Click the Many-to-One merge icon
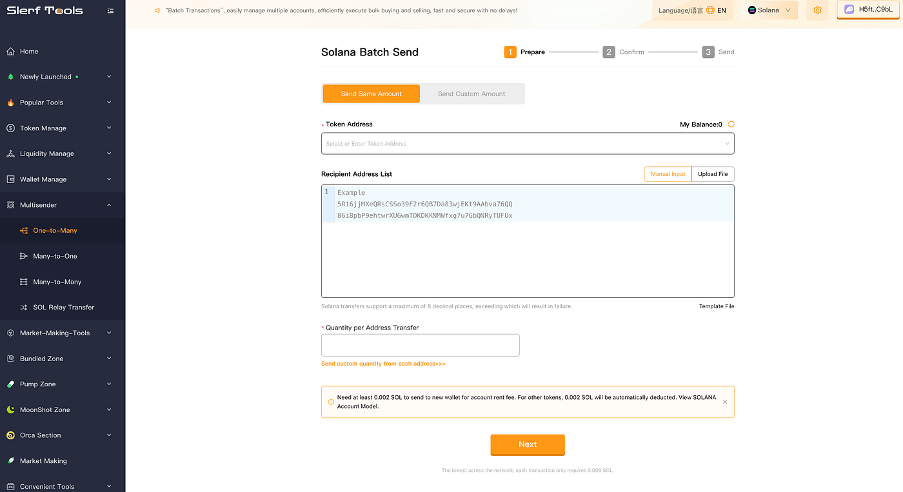 tap(24, 256)
